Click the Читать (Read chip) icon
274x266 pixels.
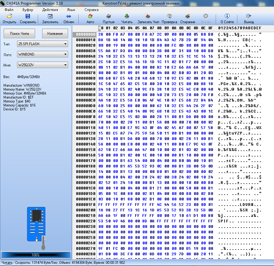pyautogui.click(x=127, y=16)
